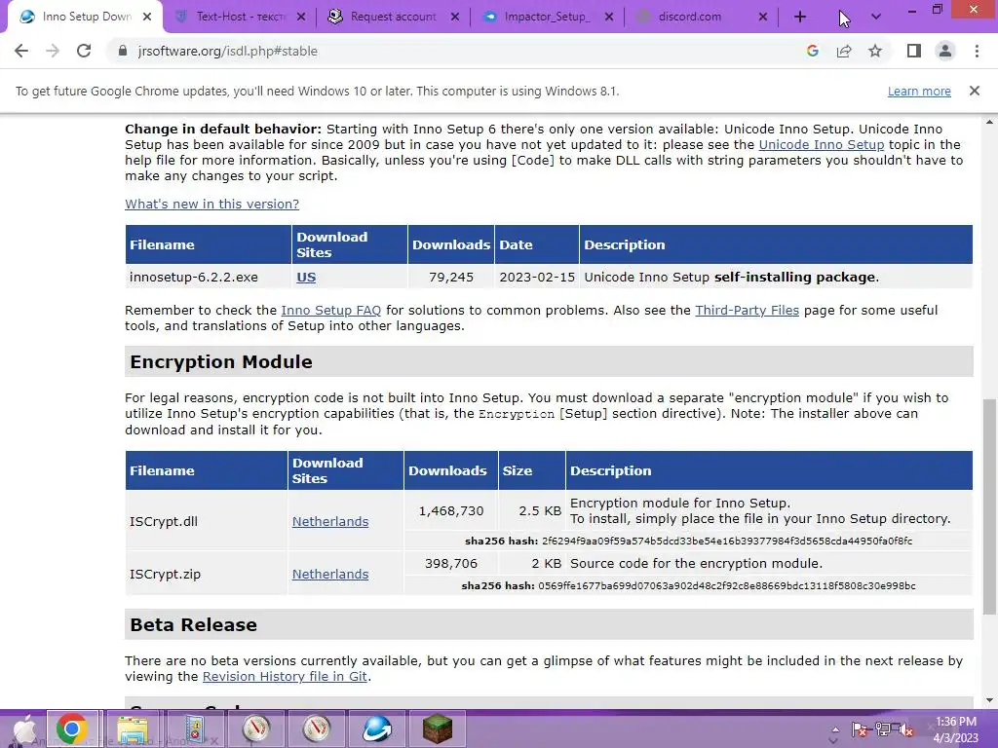The width and height of the screenshot is (998, 748).
Task: Dismiss the Chrome update notification bar
Action: [975, 91]
